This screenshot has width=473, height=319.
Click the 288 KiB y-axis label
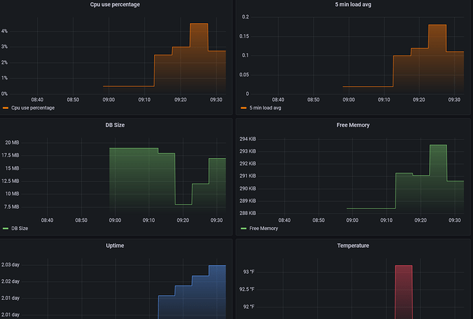tap(247, 213)
